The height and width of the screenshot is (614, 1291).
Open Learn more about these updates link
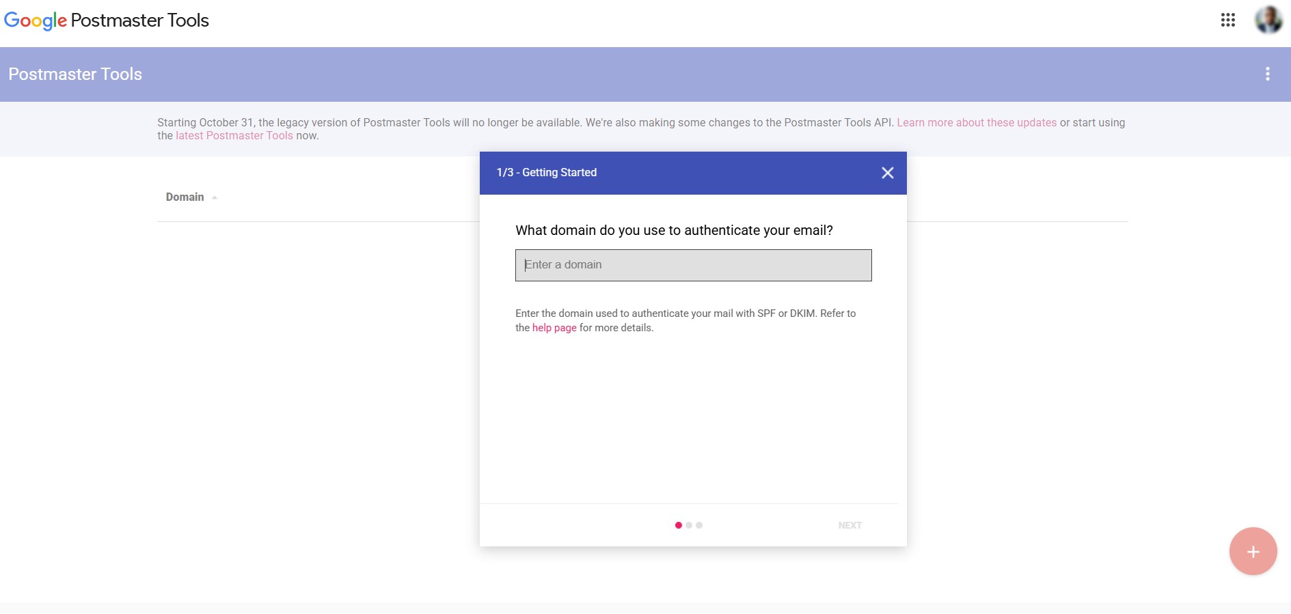click(x=977, y=123)
